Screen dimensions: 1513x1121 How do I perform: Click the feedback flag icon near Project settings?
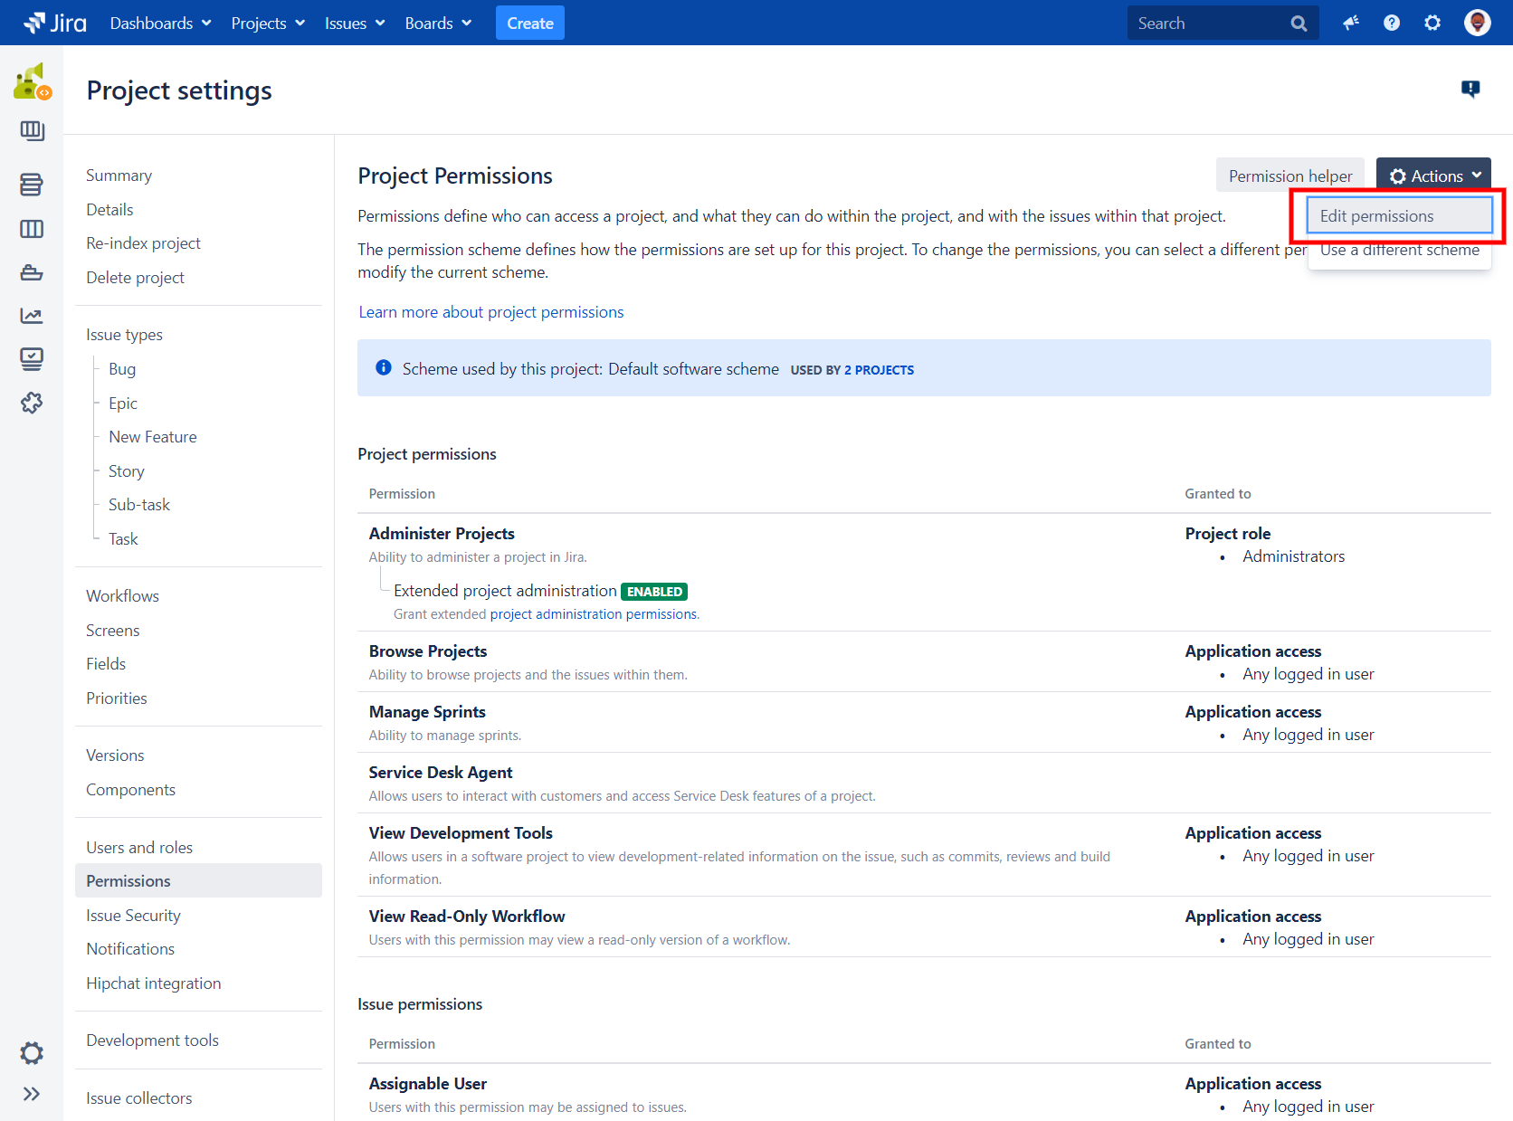[1470, 89]
